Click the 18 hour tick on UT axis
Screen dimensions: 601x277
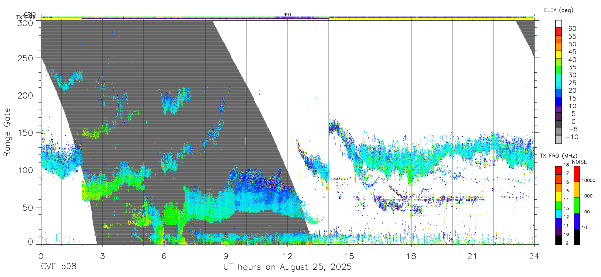coord(411,256)
